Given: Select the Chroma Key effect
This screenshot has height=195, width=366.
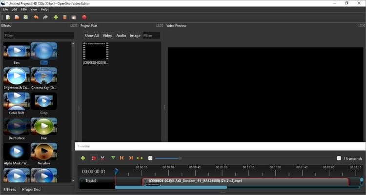Looking at the screenshot, I should coord(44,78).
